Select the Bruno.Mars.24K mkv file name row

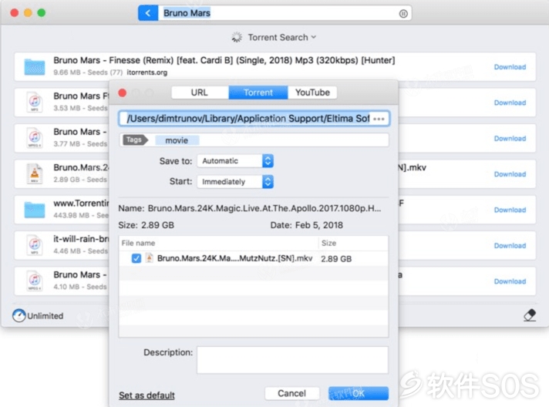coord(254,258)
